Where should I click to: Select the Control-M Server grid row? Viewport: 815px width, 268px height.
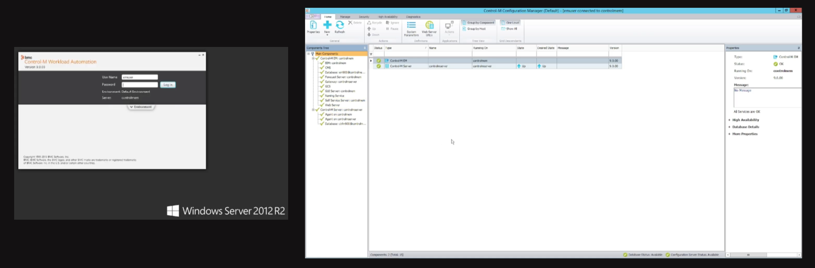click(497, 66)
